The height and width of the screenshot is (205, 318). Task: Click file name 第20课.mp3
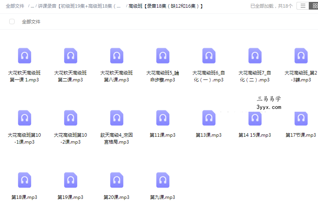pos(116,197)
